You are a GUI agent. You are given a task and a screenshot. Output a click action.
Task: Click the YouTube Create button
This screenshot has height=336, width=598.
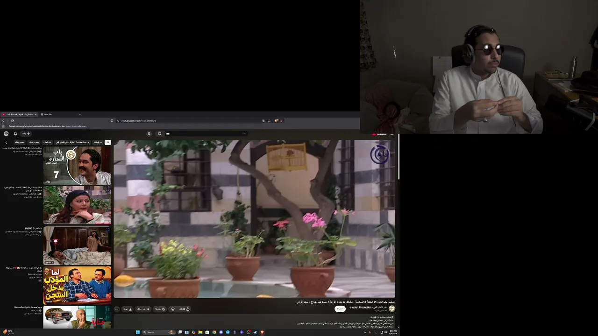point(26,133)
